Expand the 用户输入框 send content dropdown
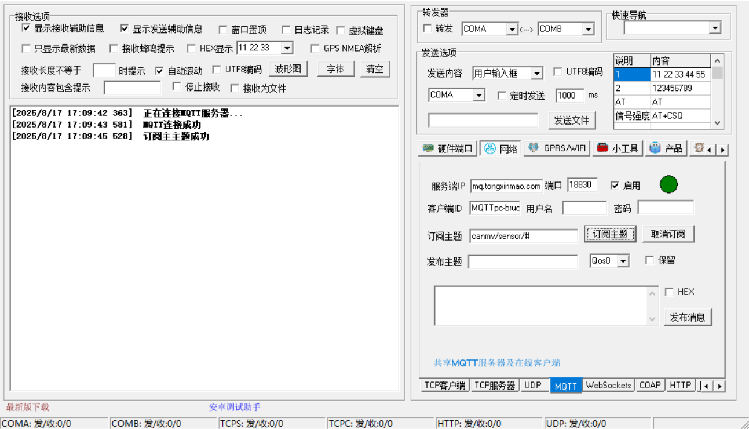 (537, 74)
